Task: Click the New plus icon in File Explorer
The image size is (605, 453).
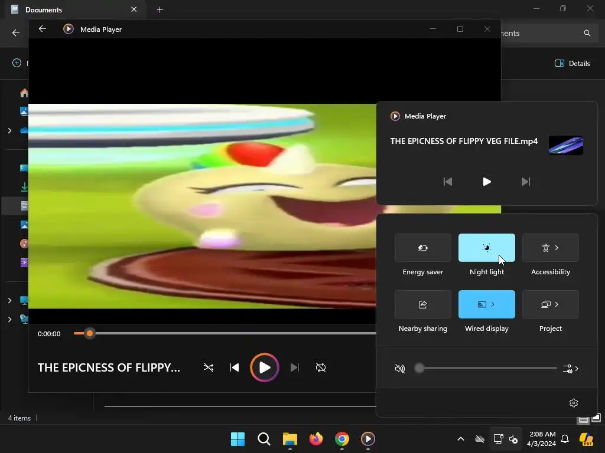Action: coord(17,63)
